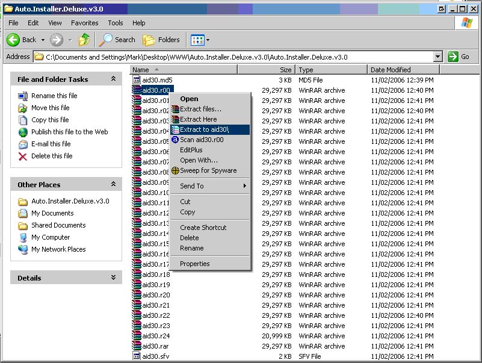Click the WinRAR icon beside aid30.rar
482x363 pixels.
[137, 346]
